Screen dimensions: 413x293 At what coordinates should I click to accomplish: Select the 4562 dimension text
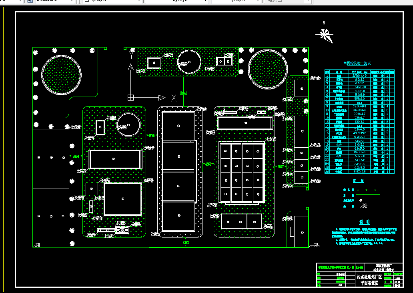[x=209, y=164]
